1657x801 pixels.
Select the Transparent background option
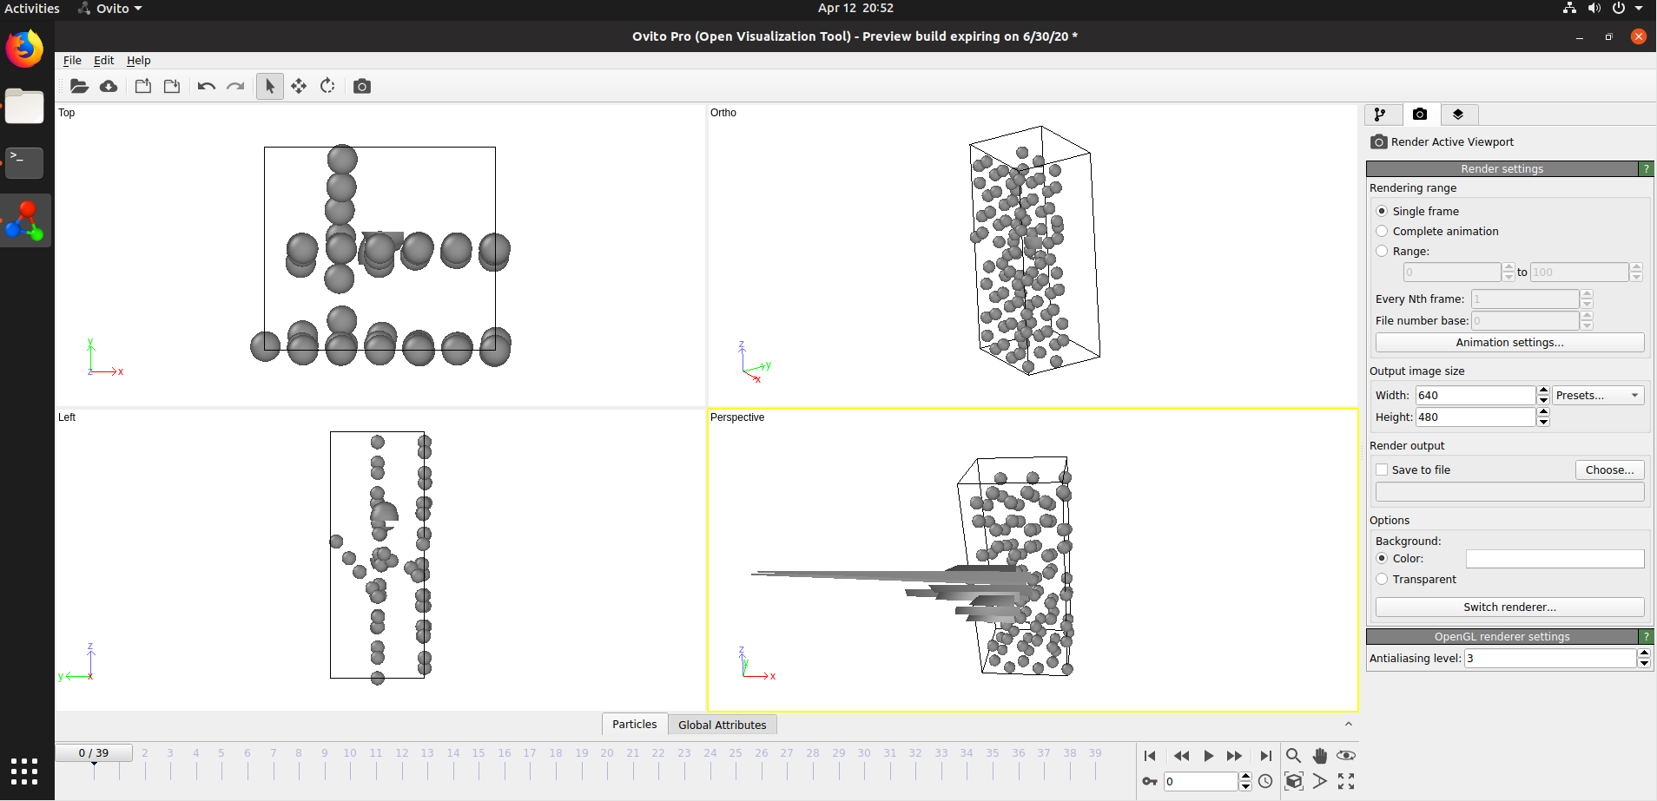1382,579
